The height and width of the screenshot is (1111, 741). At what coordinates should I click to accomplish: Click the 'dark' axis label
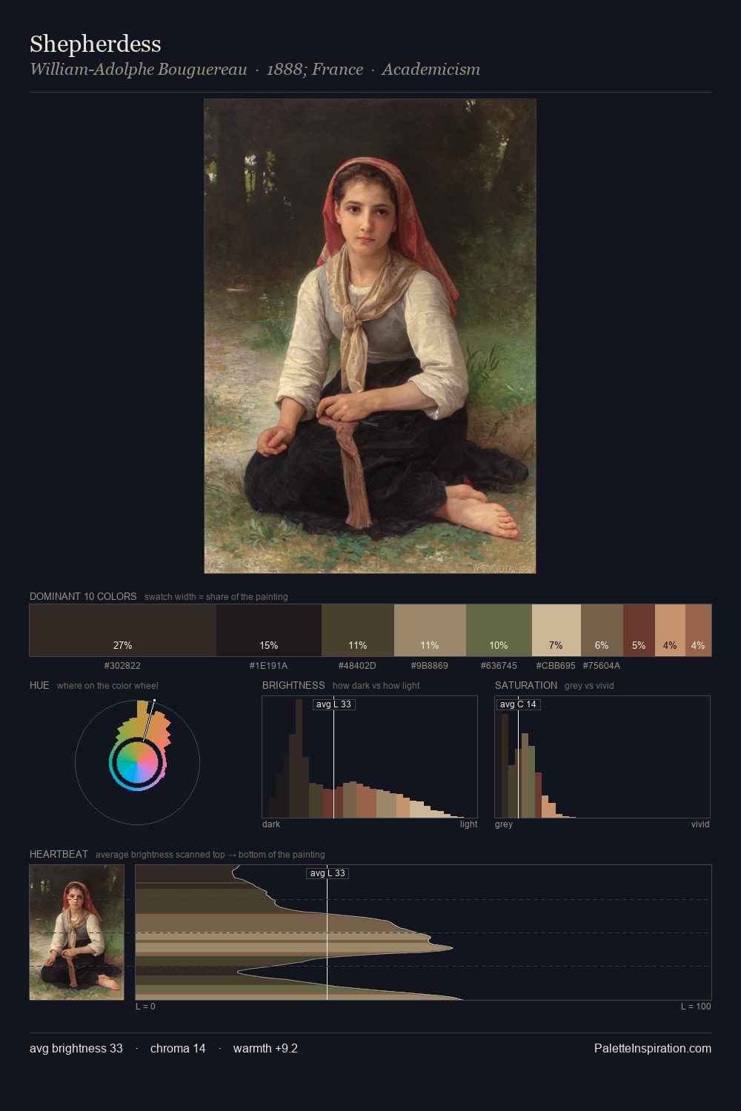pos(271,824)
